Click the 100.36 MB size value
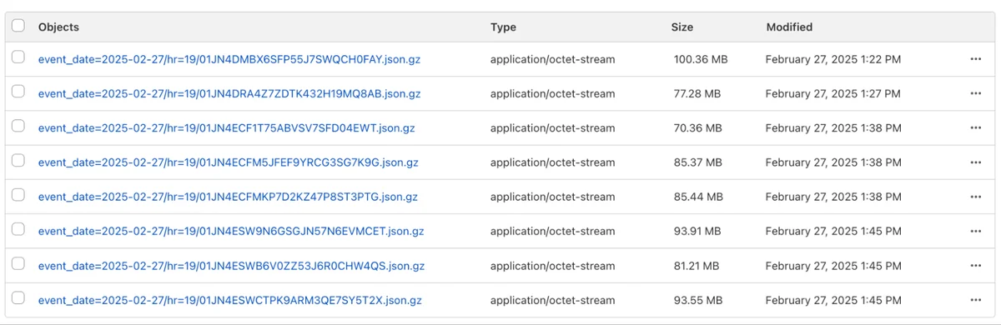The image size is (1001, 325). 701,60
